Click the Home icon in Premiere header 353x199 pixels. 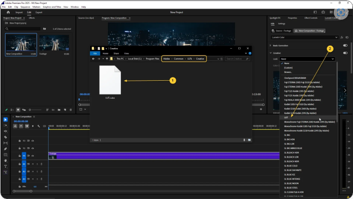click(8, 12)
